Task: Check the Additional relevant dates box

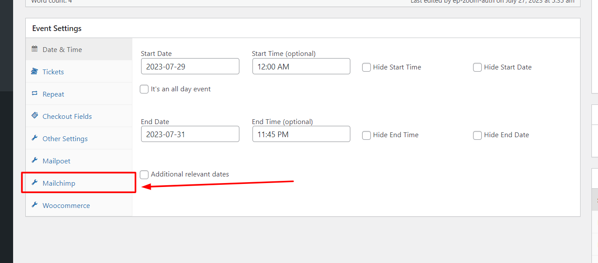Action: 144,174
